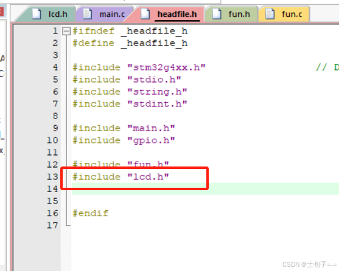This screenshot has height=271, width=339.
Task: Click the "gpio.h" include string
Action: coord(151,140)
